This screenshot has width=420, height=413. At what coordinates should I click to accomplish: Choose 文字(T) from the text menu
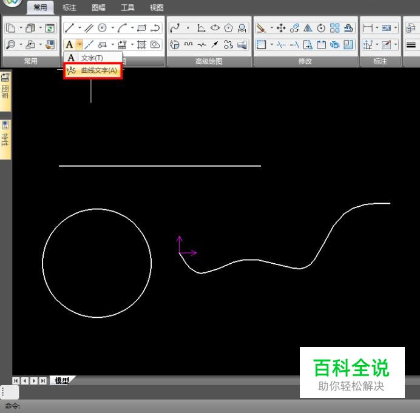pyautogui.click(x=92, y=58)
